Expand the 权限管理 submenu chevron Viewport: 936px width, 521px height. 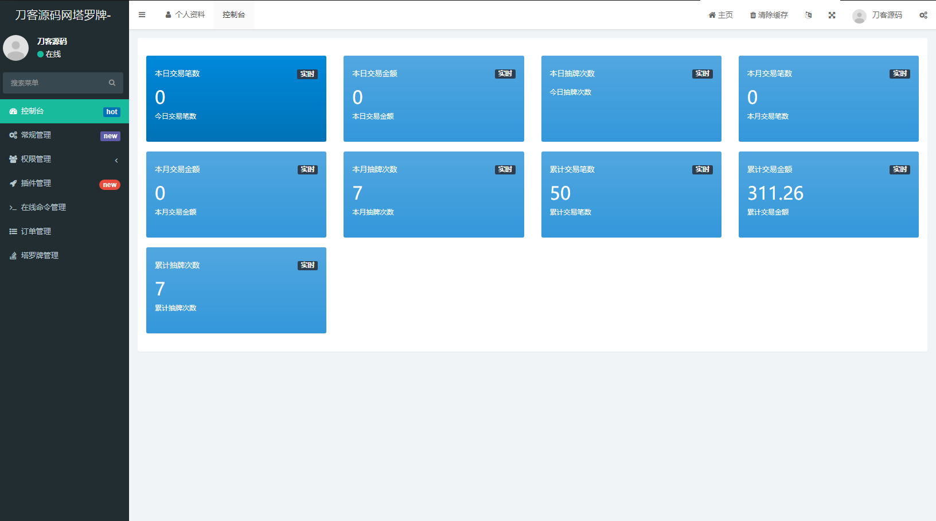116,160
